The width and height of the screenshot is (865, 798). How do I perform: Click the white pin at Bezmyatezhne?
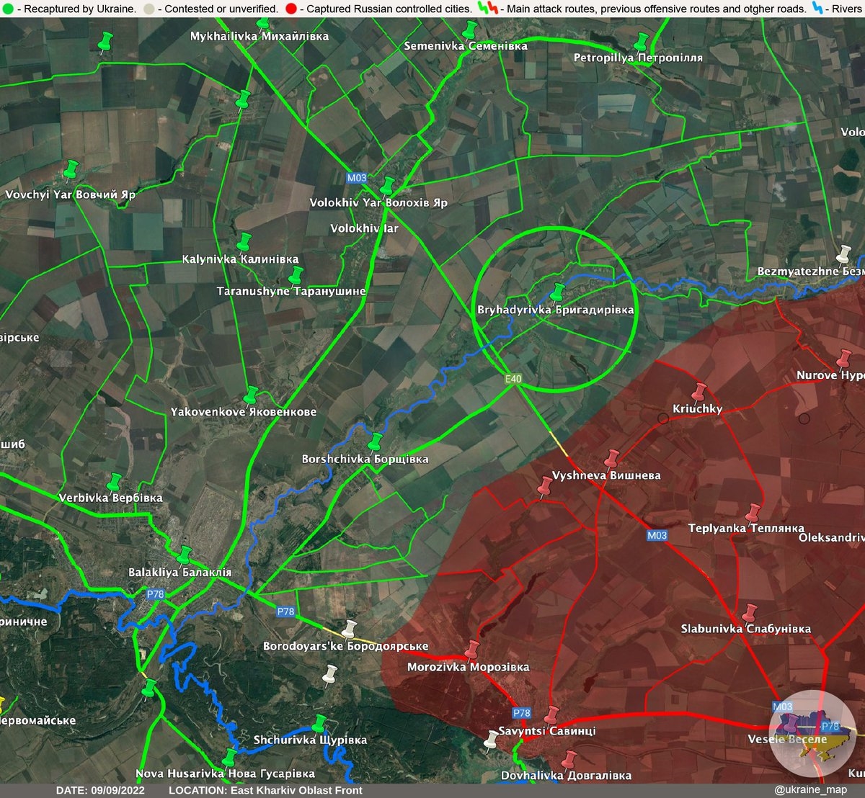click(843, 254)
